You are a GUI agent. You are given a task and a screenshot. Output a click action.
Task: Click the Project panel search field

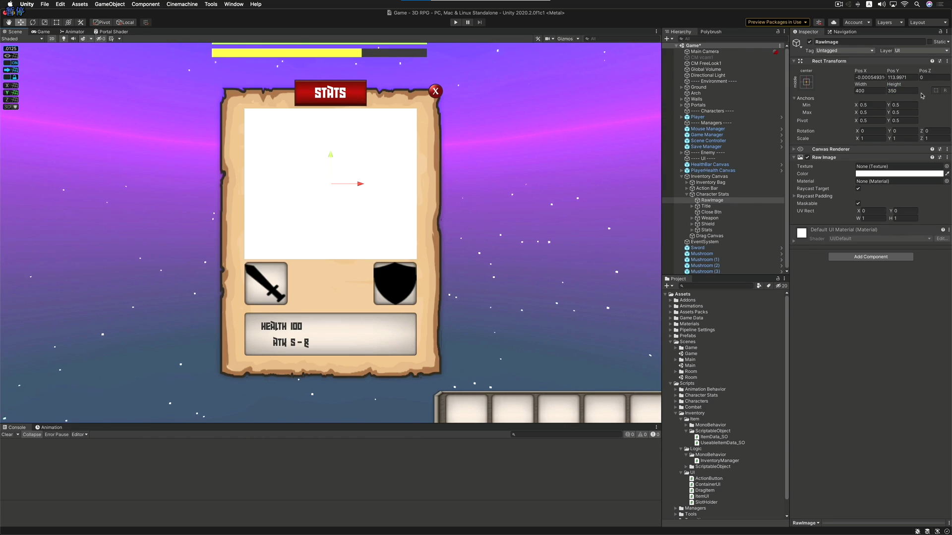[716, 286]
